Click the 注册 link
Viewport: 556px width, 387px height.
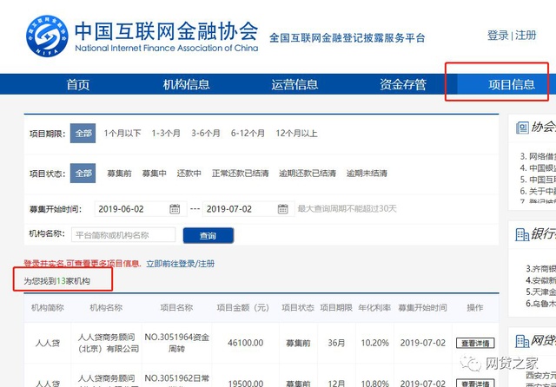point(526,36)
